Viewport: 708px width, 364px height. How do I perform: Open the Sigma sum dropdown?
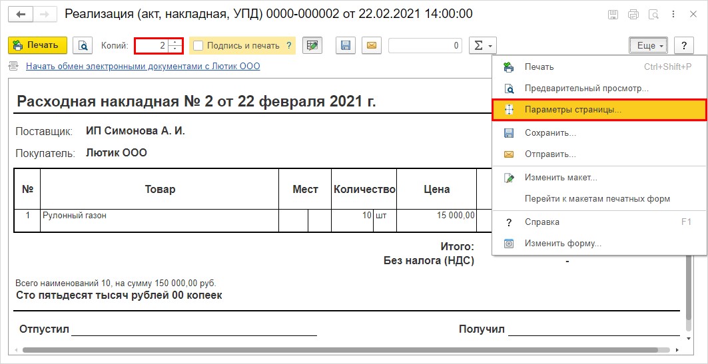pos(483,45)
